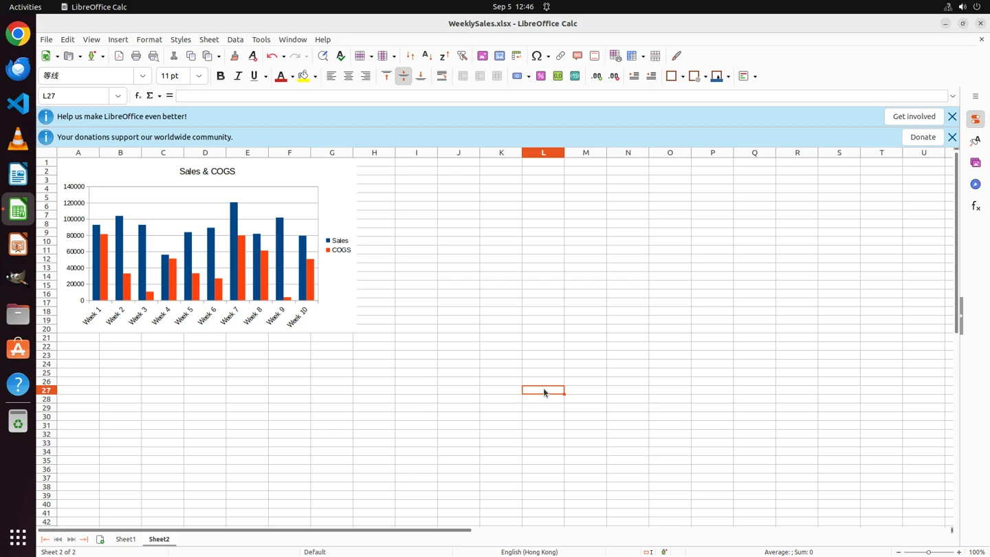Toggle Underline formatting
Image resolution: width=990 pixels, height=557 pixels.
(254, 76)
